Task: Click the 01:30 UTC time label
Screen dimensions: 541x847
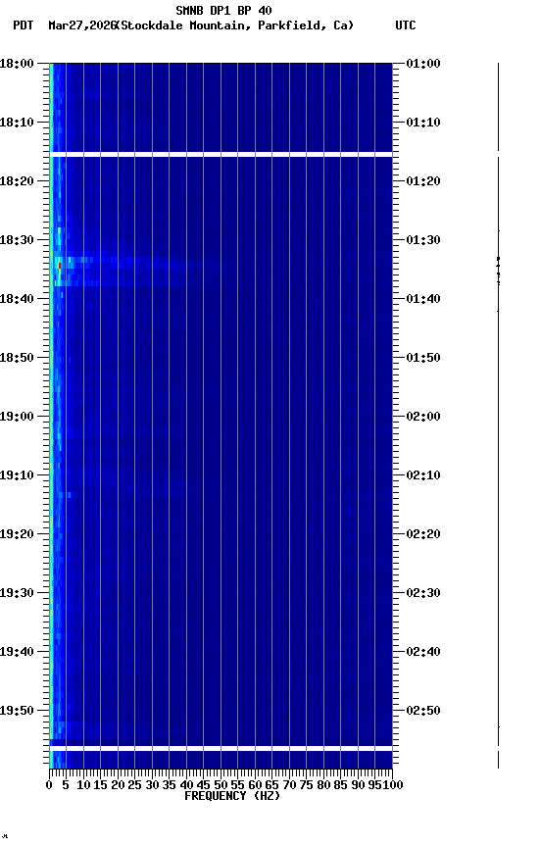Action: pos(423,240)
